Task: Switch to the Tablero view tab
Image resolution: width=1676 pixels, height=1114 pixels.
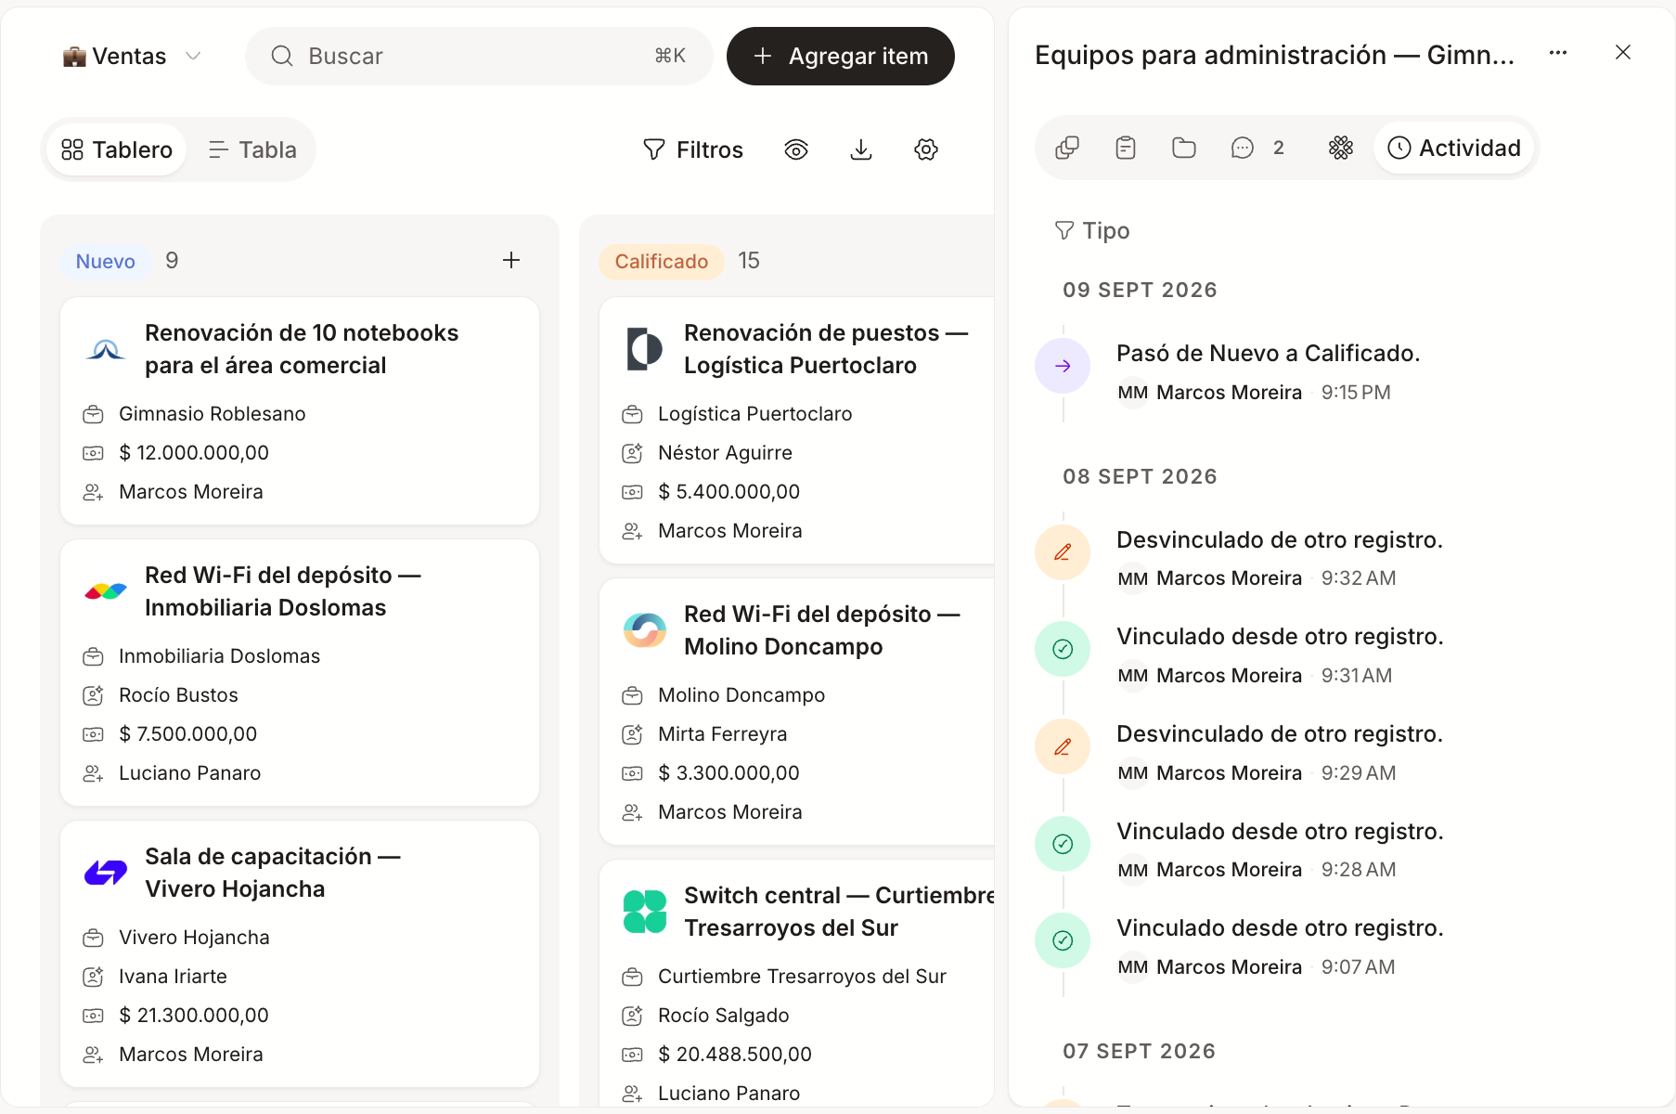Action: 117,149
